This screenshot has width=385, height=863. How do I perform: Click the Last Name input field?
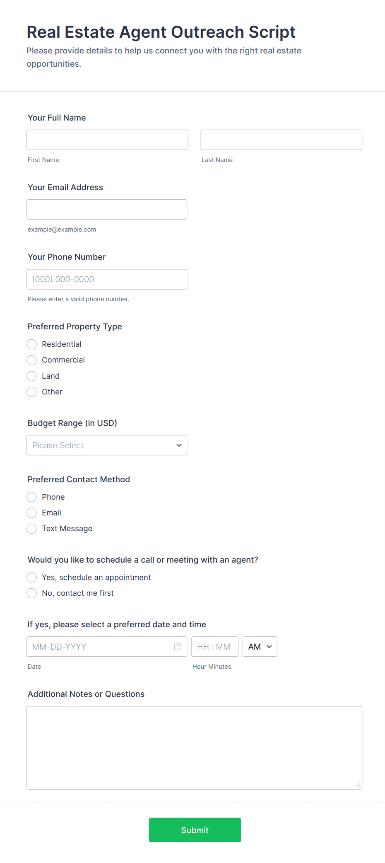(281, 140)
